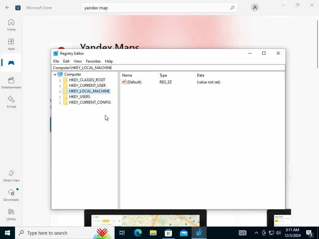Select HKEY_CURRENT_USER in the tree

[87, 85]
